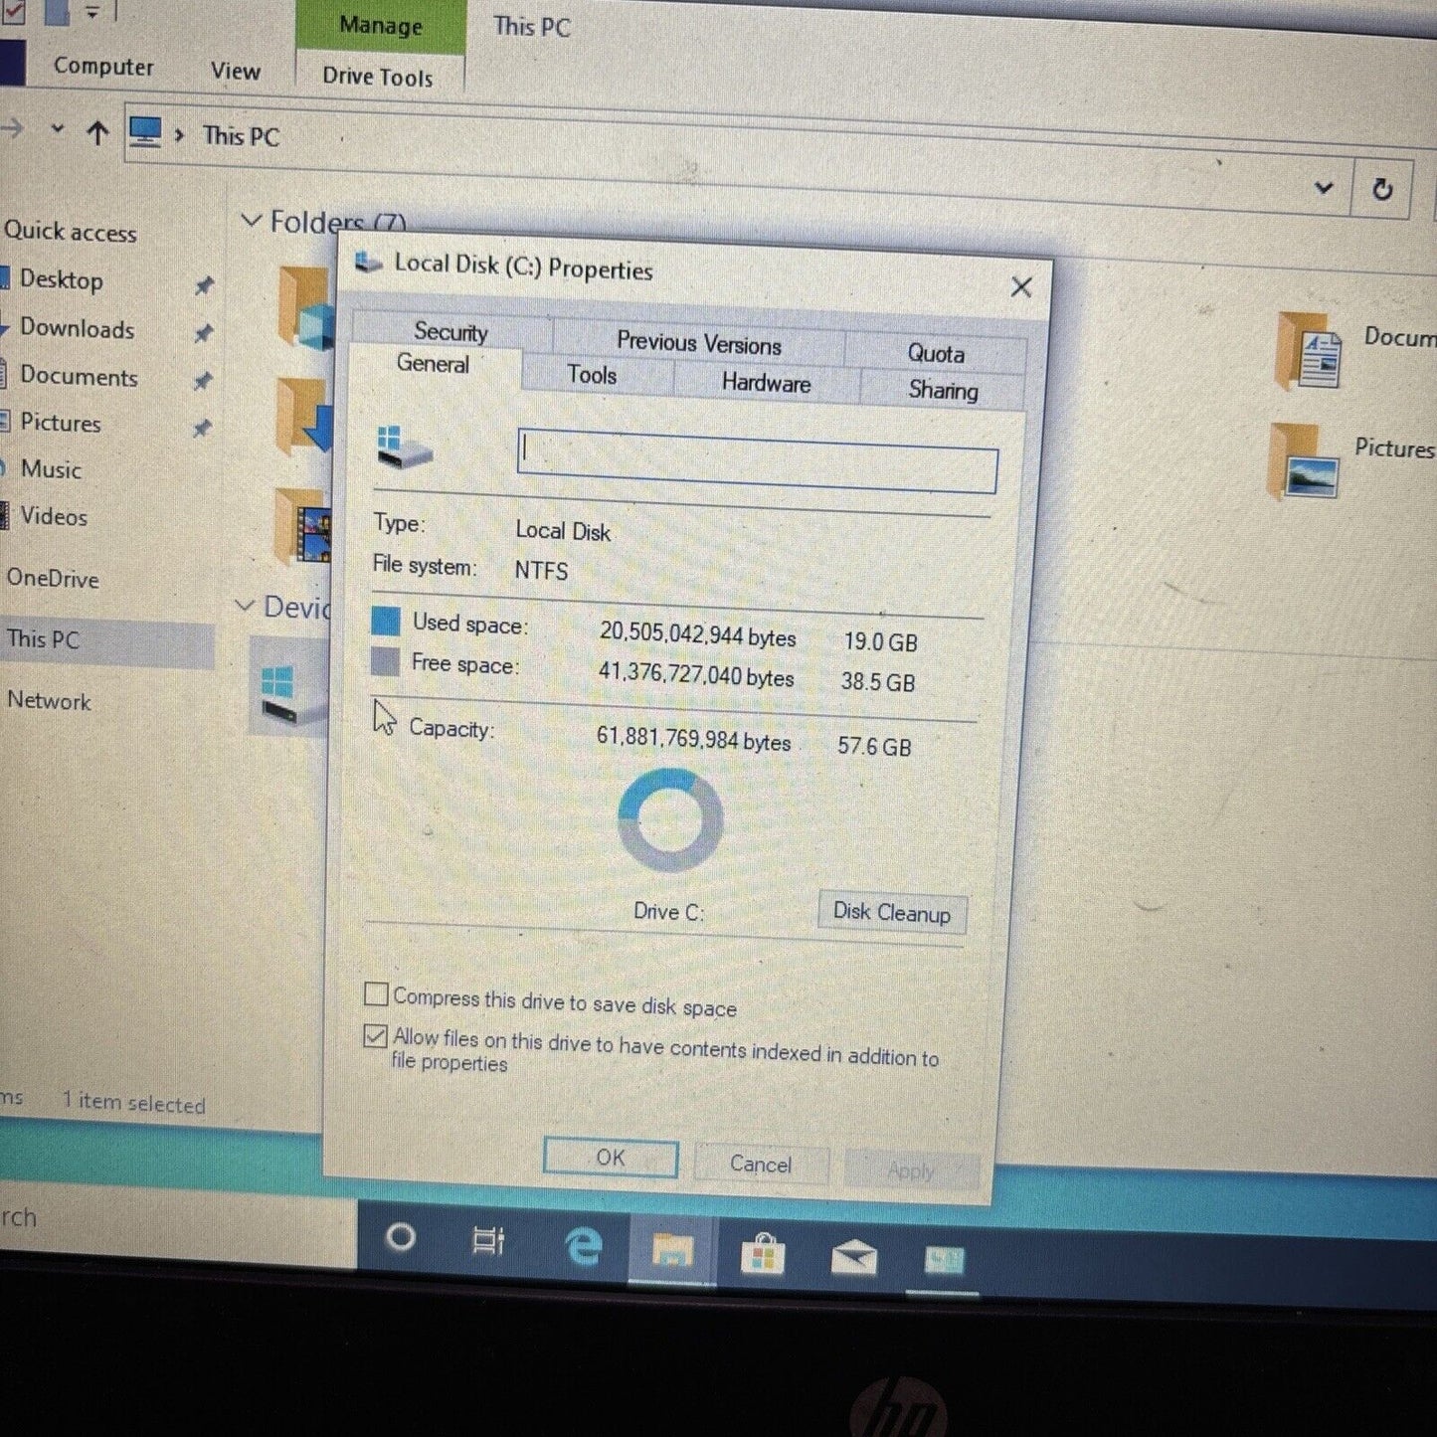This screenshot has height=1437, width=1437.
Task: Open the Hardware tab of Properties
Action: point(766,383)
